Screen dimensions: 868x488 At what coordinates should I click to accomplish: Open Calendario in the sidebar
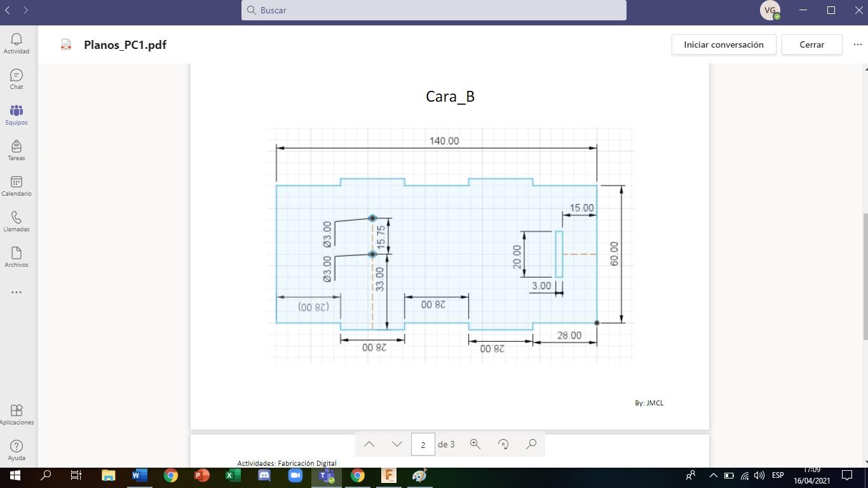(x=17, y=186)
